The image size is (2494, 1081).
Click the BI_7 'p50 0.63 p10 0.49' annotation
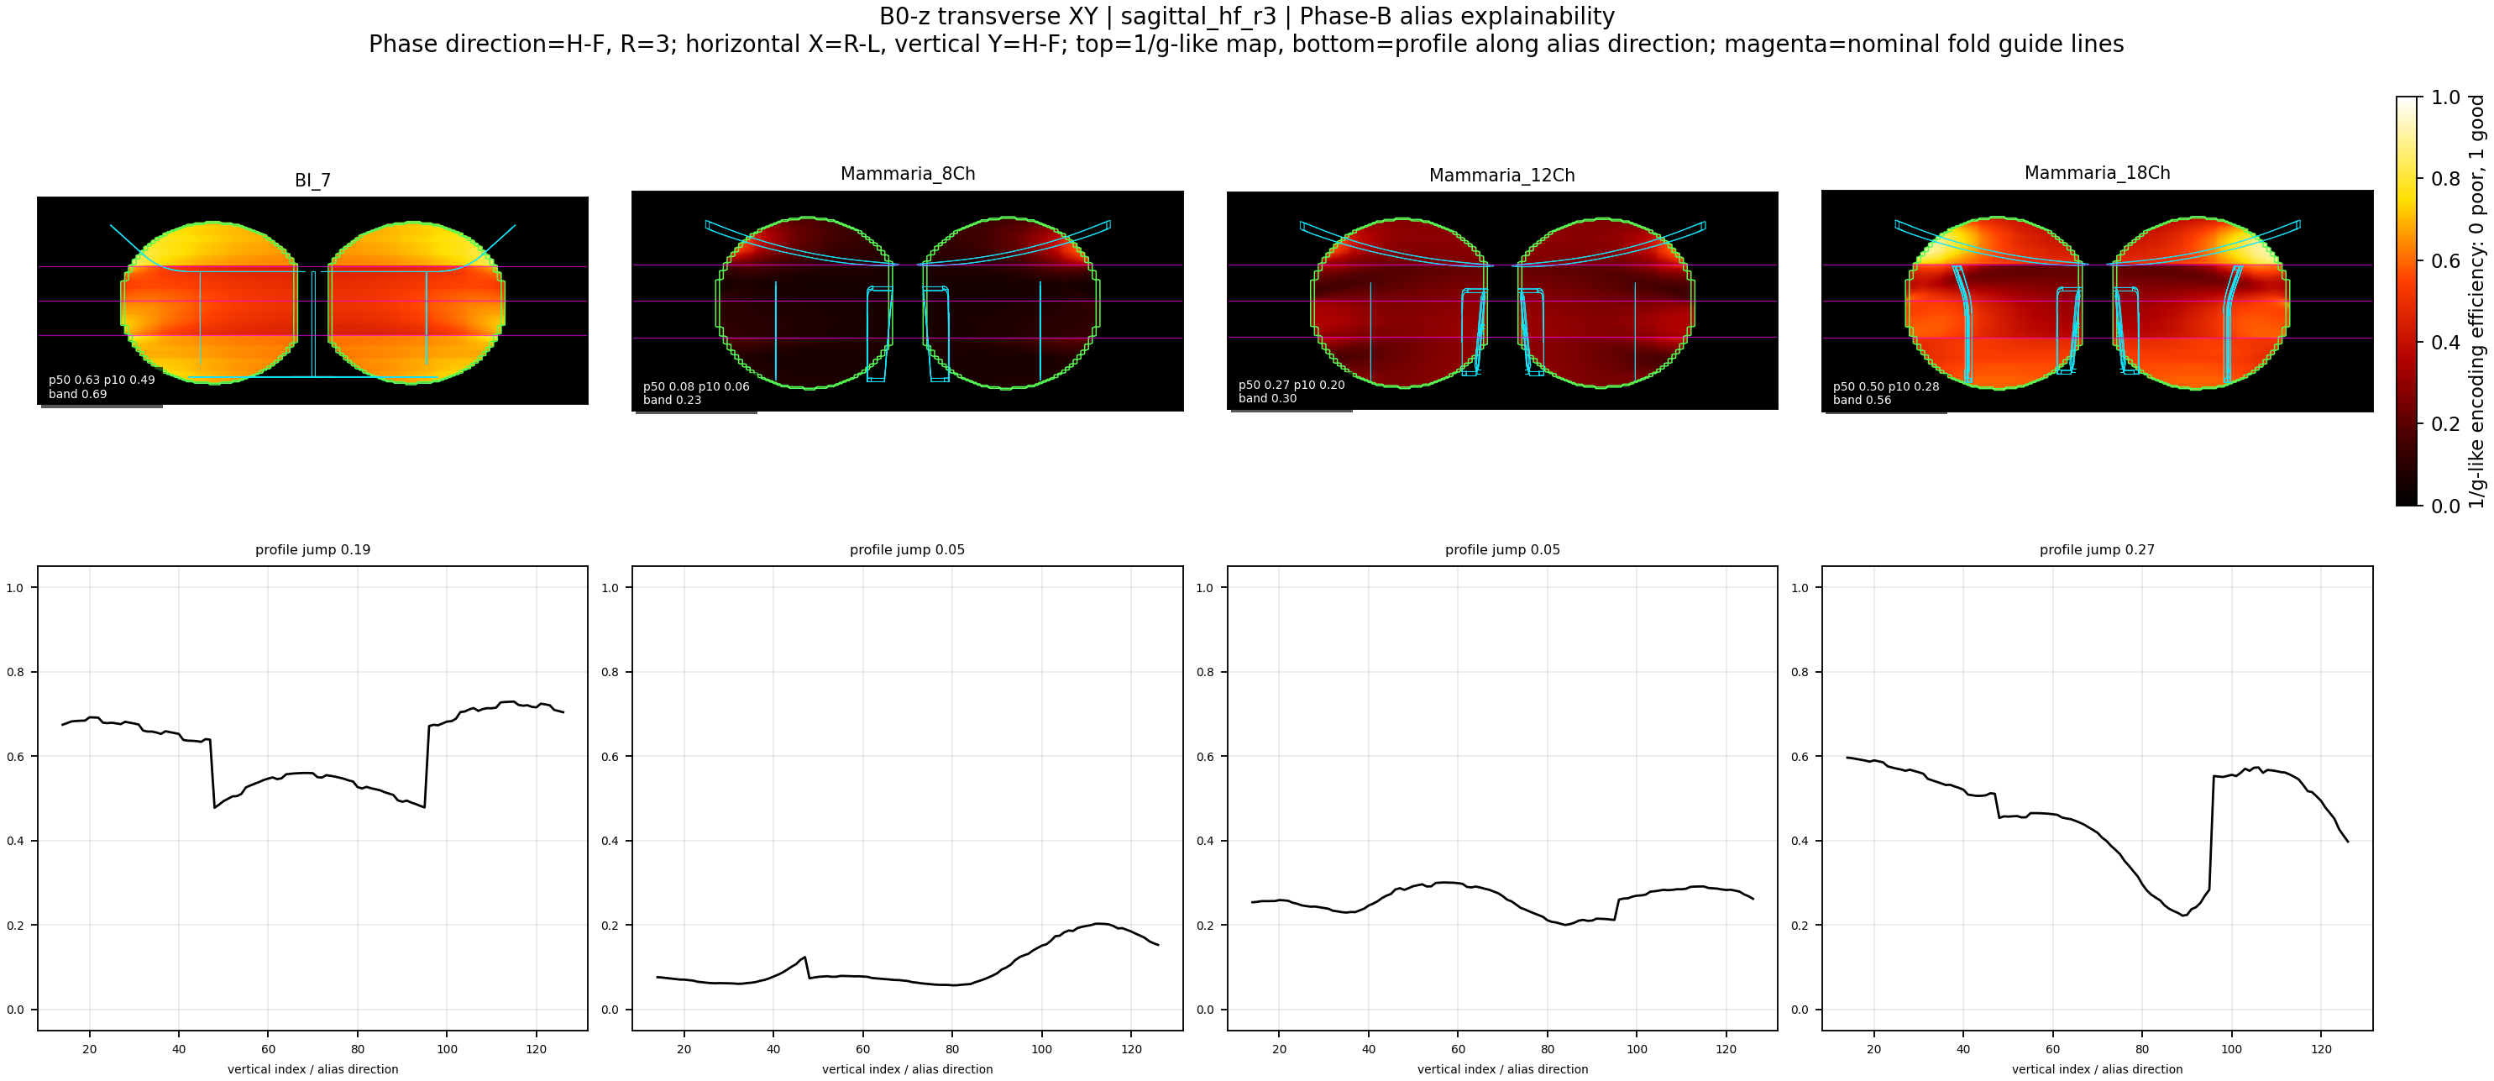(102, 380)
